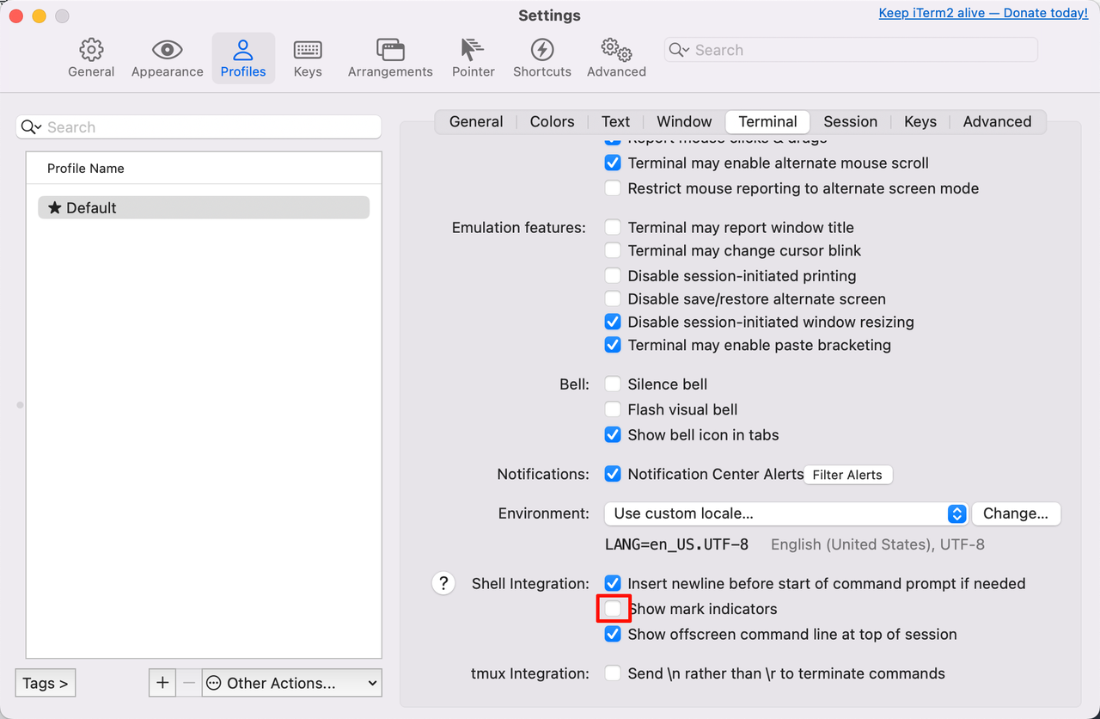Switch to the Colors tab
This screenshot has width=1100, height=719.
(x=552, y=121)
